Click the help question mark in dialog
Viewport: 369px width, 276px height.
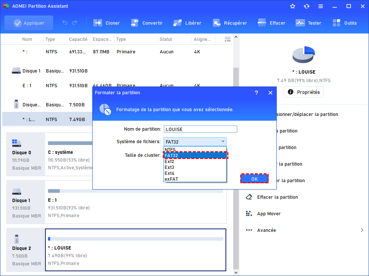click(x=256, y=93)
